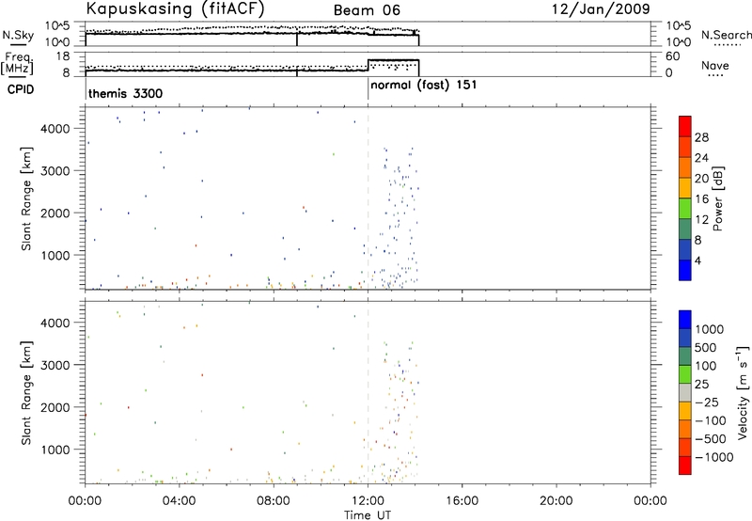This screenshot has width=752, height=521.
Task: Click the 04:00 time tick label
Action: (180, 501)
